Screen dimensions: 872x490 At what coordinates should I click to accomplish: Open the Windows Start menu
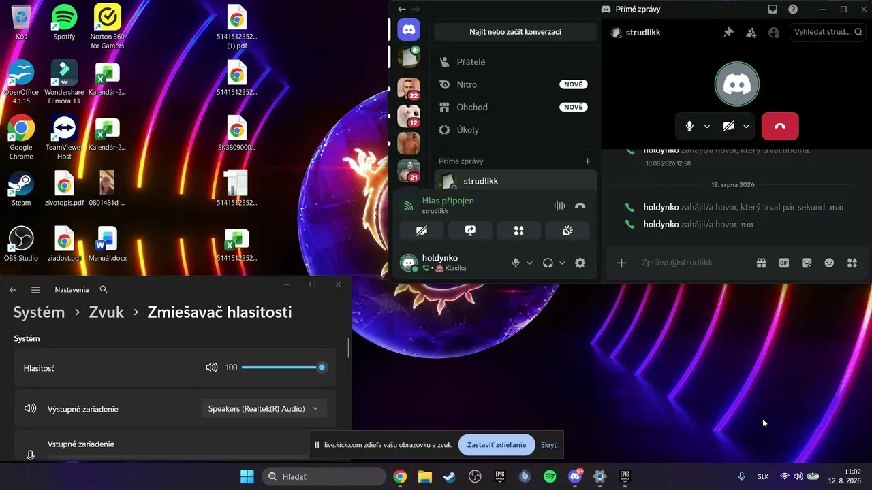[247, 476]
